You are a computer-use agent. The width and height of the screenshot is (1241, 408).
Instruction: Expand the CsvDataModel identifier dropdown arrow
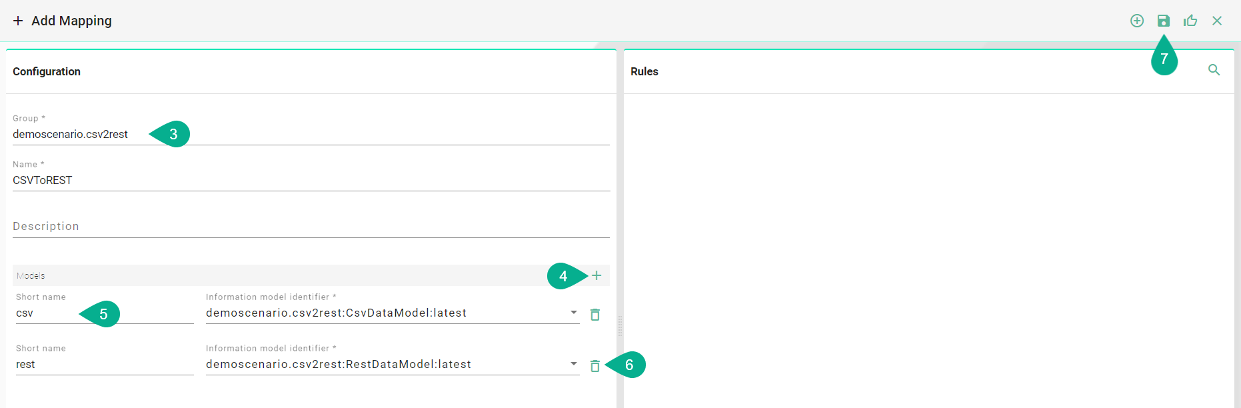pyautogui.click(x=573, y=313)
